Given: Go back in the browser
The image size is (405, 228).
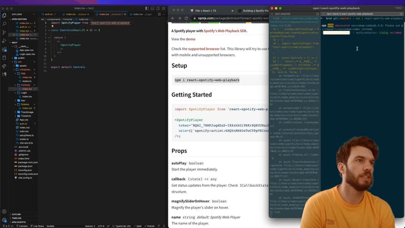Looking at the screenshot, I should pyautogui.click(x=173, y=19).
